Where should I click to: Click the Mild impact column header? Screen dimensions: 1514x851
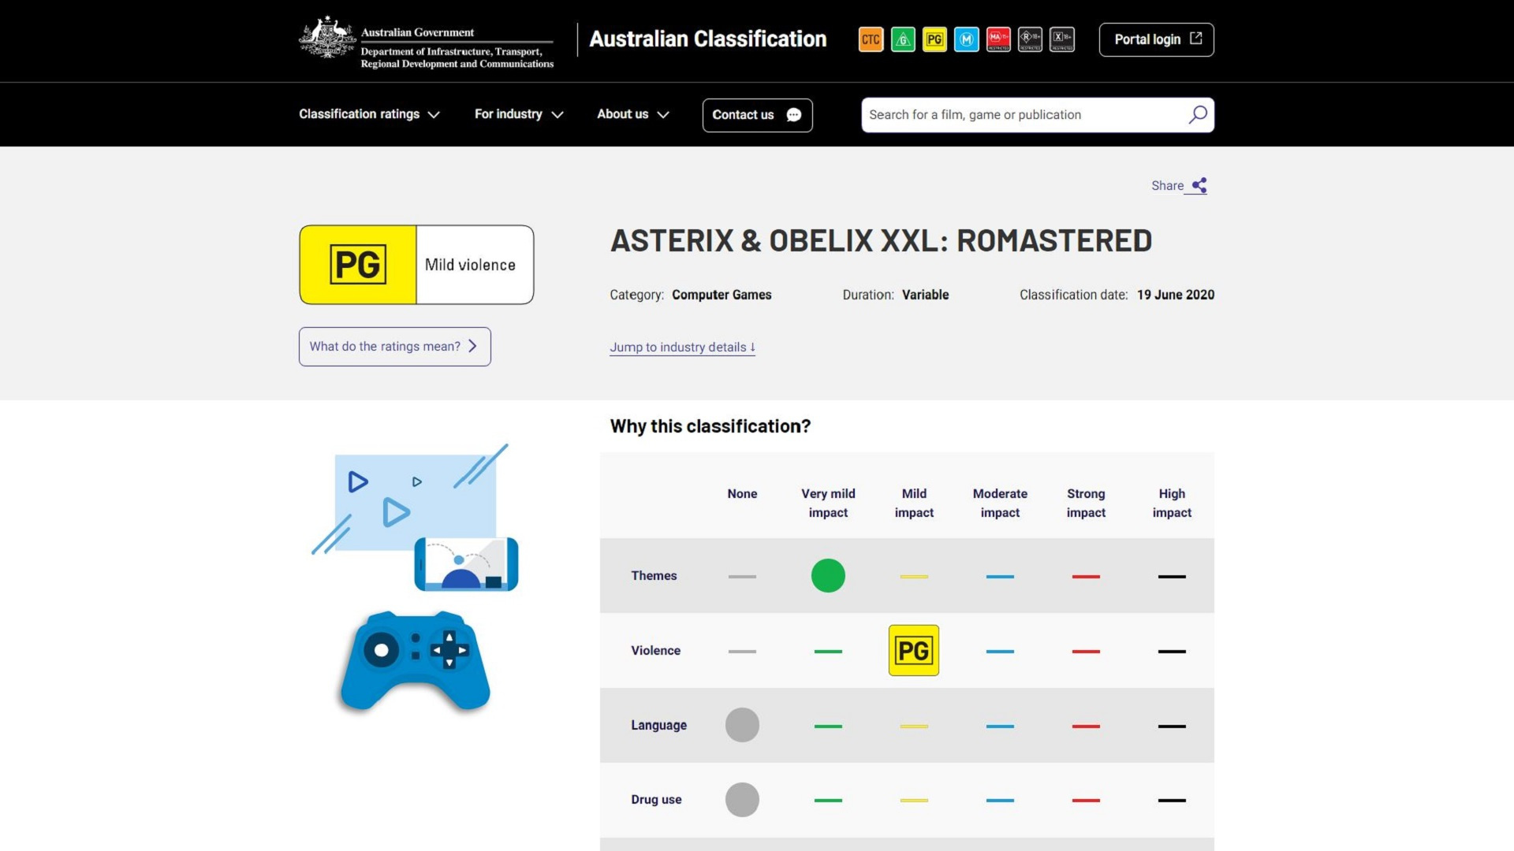coord(914,503)
